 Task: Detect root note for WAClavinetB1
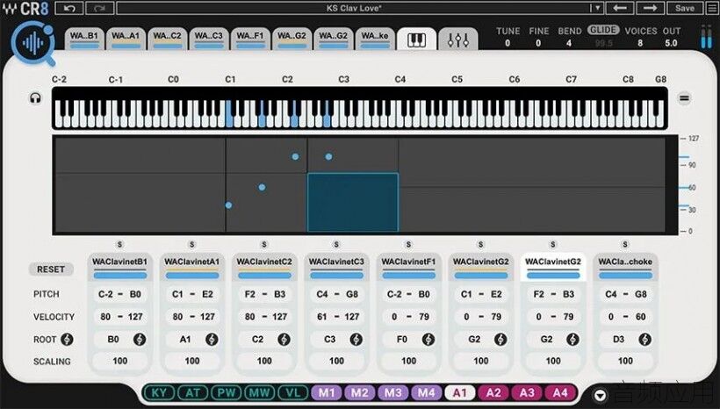140,340
